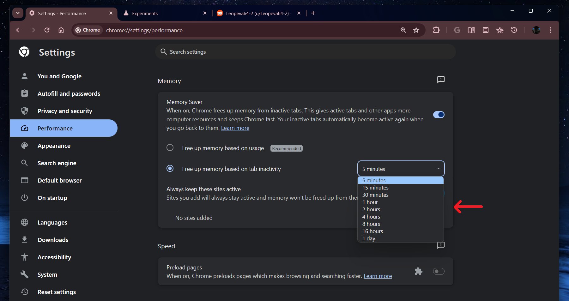The image size is (569, 301).
Task: Close the Experiments tab
Action: (205, 13)
